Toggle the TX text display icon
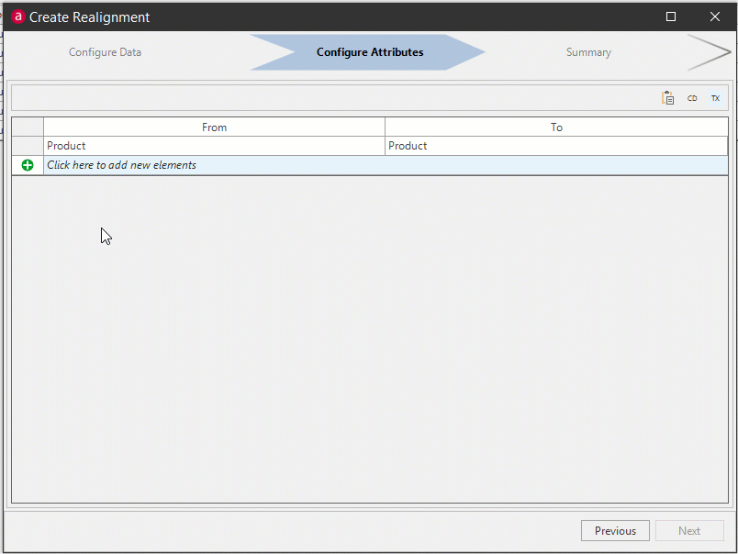738x554 pixels. [715, 98]
